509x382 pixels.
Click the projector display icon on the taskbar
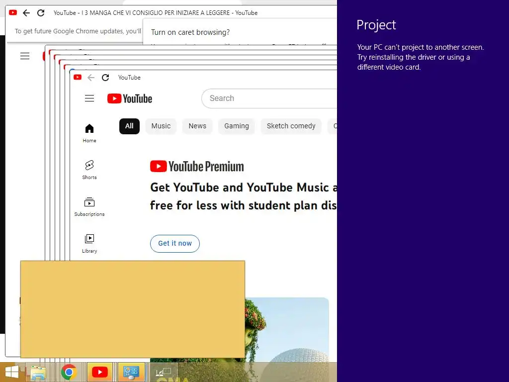163,372
